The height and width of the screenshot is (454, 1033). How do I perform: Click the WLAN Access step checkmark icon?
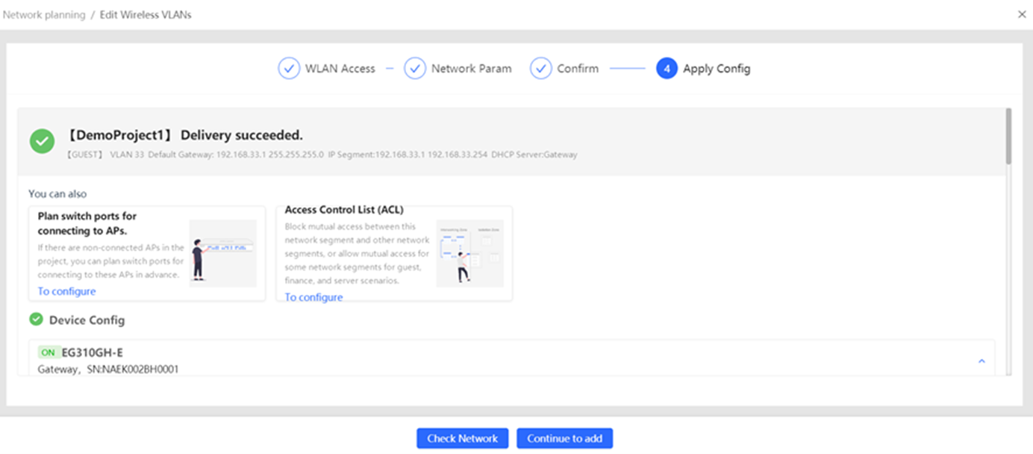289,69
